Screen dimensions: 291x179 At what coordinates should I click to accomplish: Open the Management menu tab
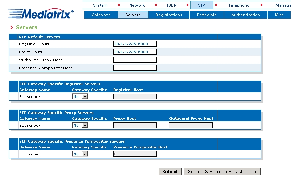(x=283, y=5)
